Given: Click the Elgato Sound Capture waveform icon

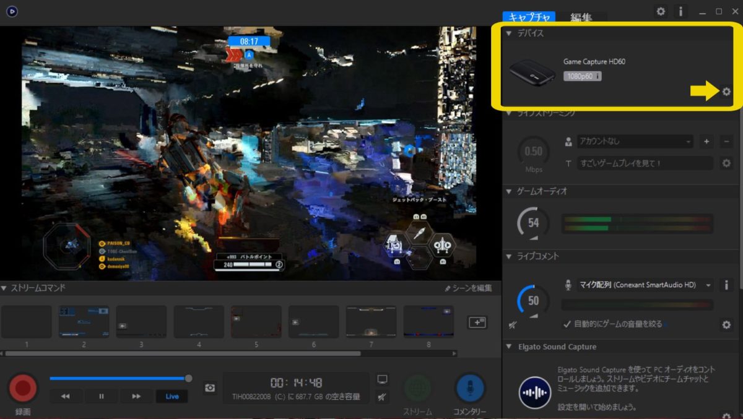Looking at the screenshot, I should click(x=534, y=392).
